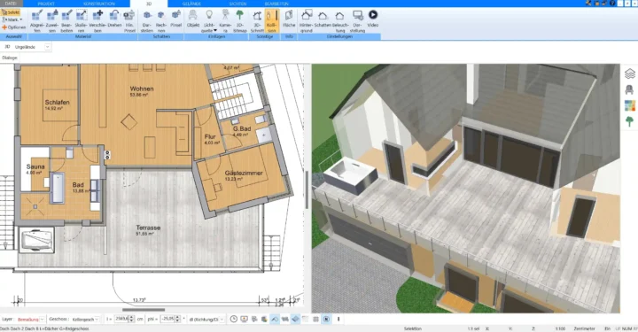Click the wrench tools icon in title bar
Viewport: 638px width, 332px height.
[588, 4]
